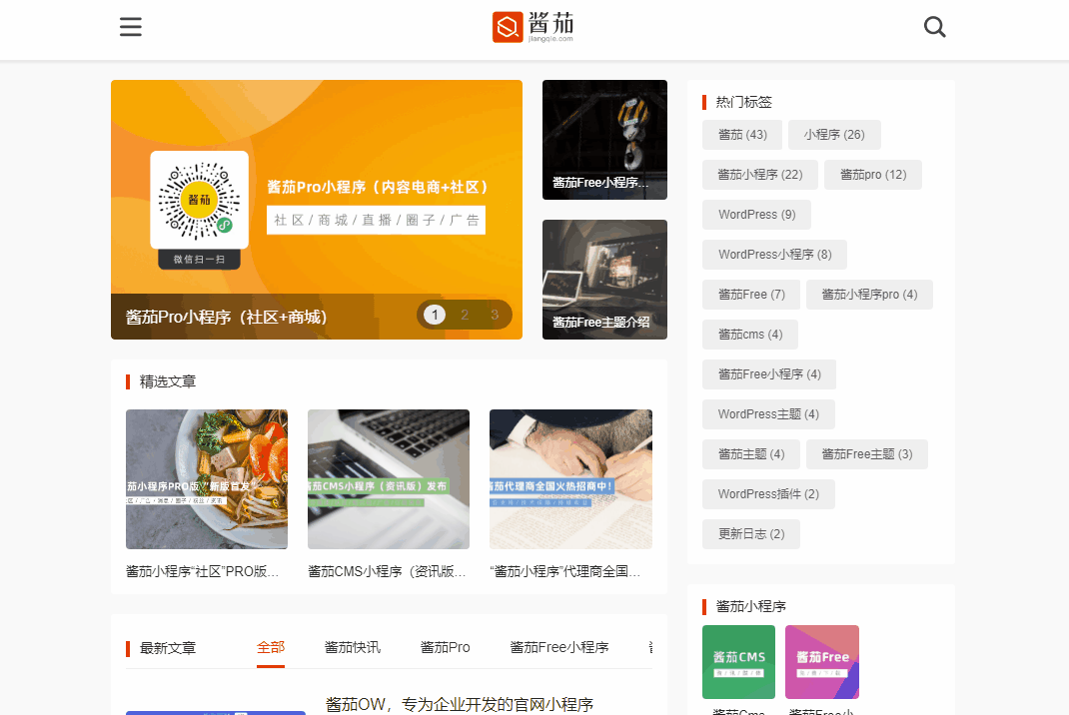Switch to carousel slide 3
The image size is (1069, 715).
pos(495,315)
